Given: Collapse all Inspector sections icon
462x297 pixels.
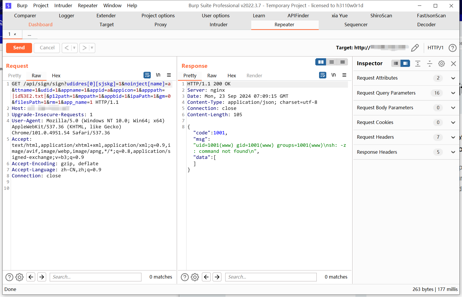Looking at the screenshot, I should pos(430,63).
